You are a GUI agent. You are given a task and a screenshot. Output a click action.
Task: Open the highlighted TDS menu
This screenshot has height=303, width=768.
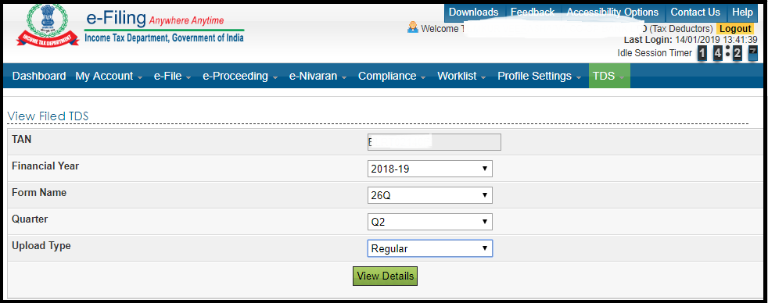608,77
